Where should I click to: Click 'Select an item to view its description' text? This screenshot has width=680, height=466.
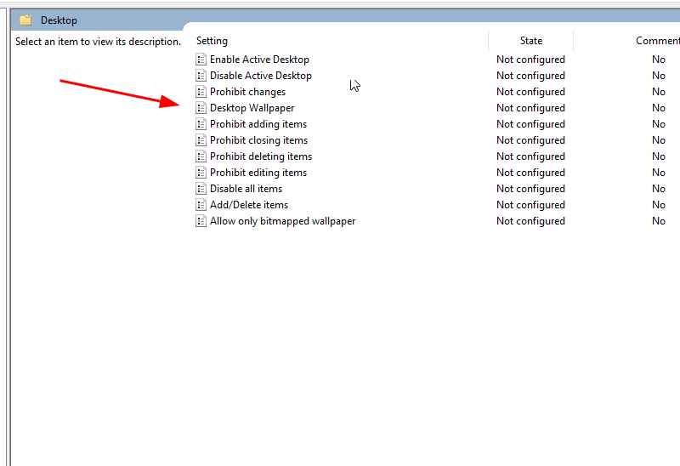click(x=98, y=42)
